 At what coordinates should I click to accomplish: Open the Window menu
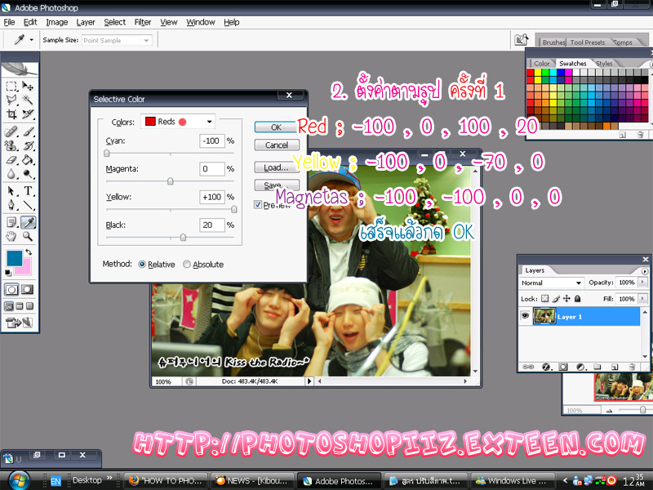(200, 22)
